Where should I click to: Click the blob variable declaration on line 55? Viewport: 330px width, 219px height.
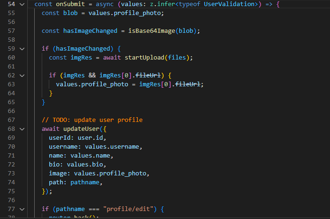[x=70, y=13]
